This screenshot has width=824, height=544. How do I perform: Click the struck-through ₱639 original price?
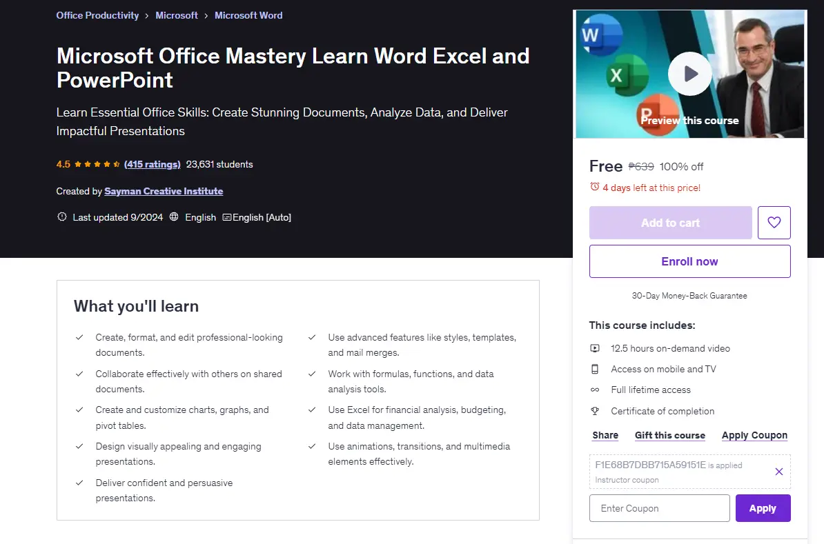641,166
